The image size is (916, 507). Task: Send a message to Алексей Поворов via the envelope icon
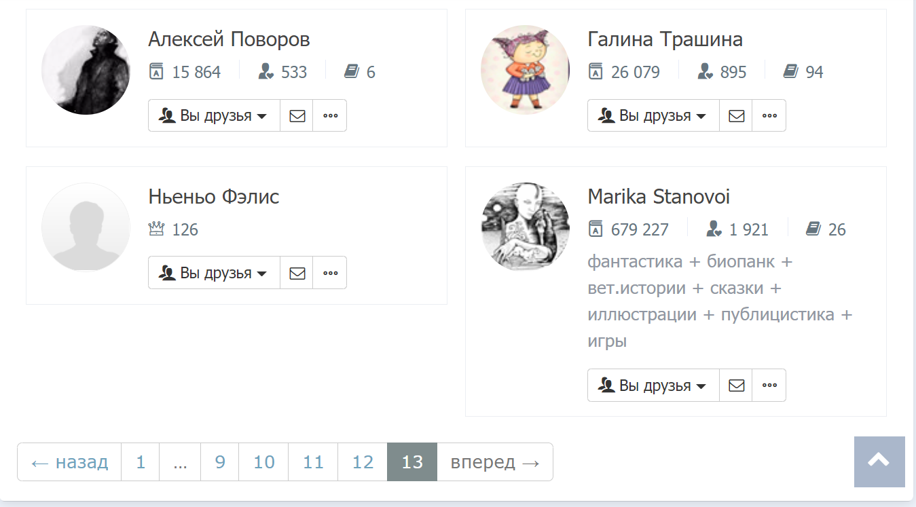[x=297, y=115]
